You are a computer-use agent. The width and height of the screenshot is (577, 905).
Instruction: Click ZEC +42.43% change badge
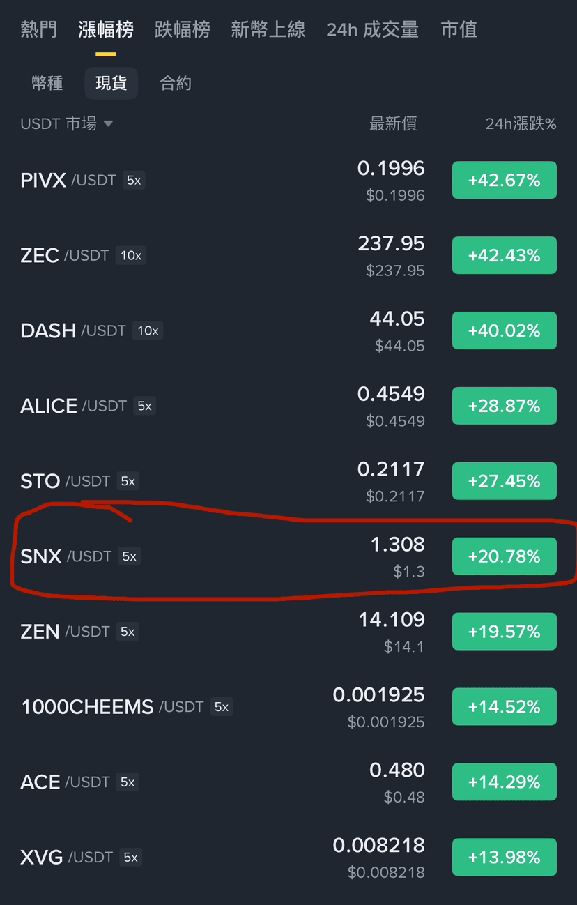coord(504,255)
